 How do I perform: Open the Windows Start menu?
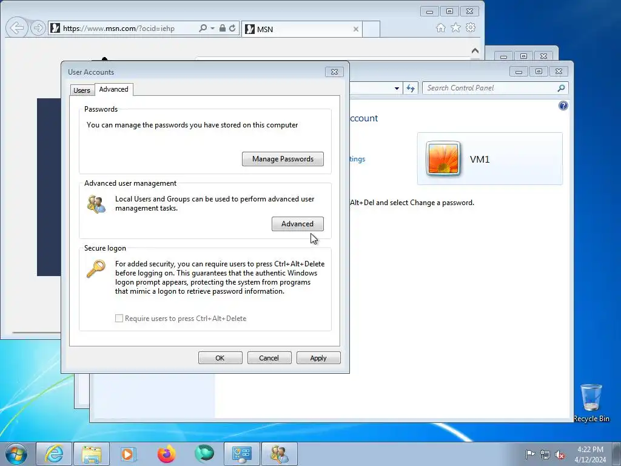click(16, 454)
